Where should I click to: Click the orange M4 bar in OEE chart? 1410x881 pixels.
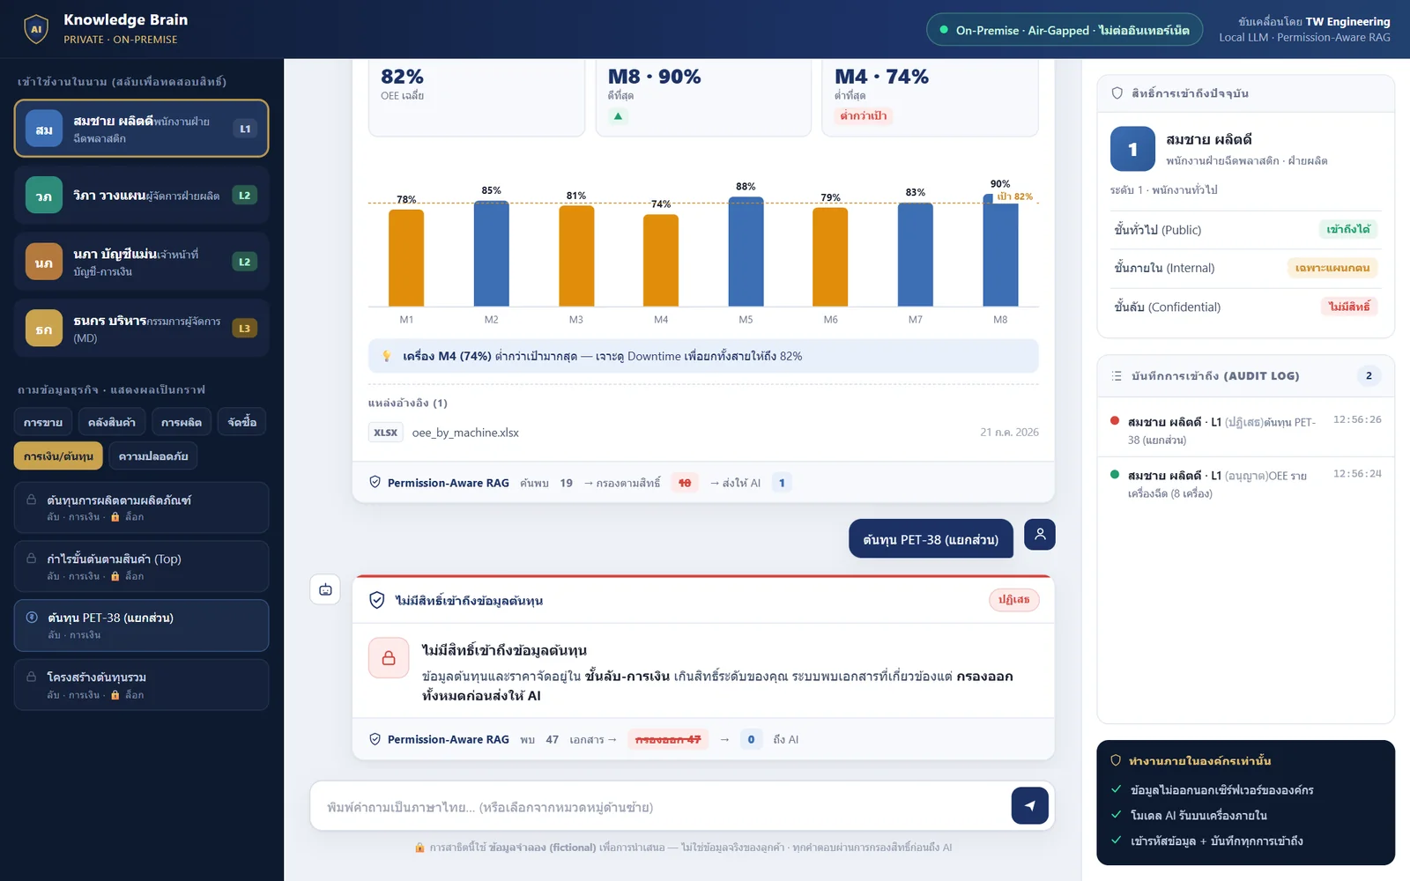661,260
